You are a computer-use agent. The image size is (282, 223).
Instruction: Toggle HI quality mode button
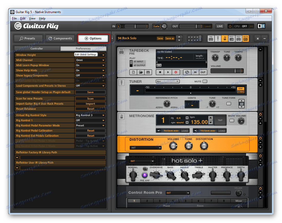click(252, 26)
